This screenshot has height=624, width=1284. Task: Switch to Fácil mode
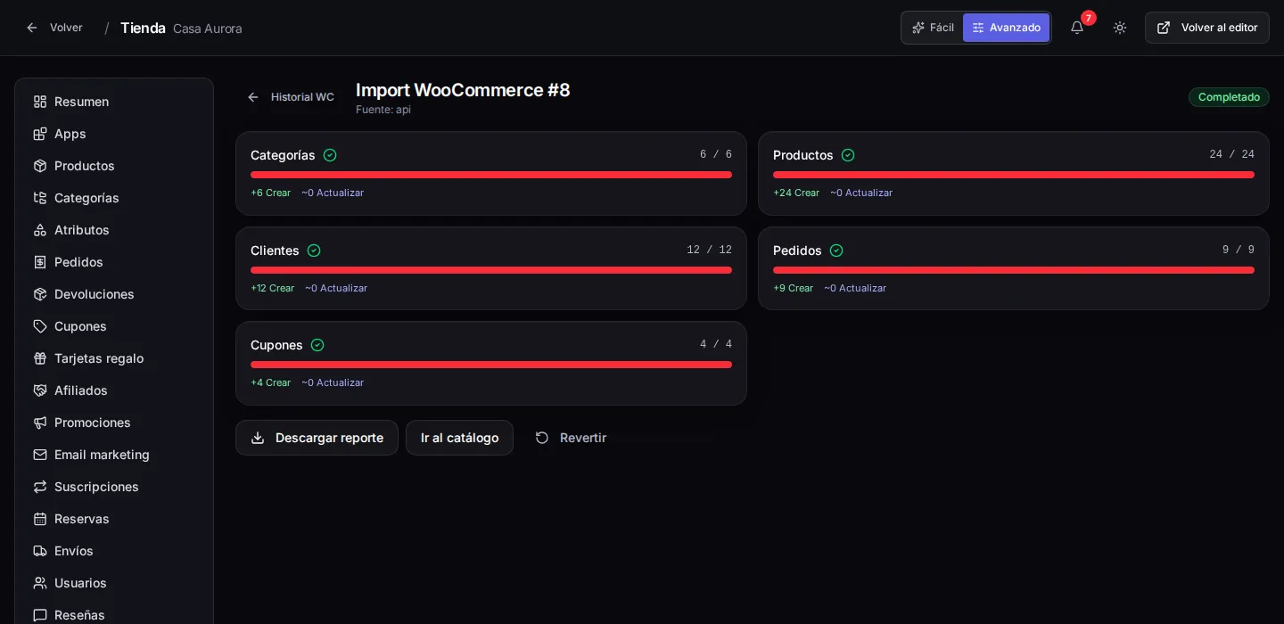click(x=933, y=28)
